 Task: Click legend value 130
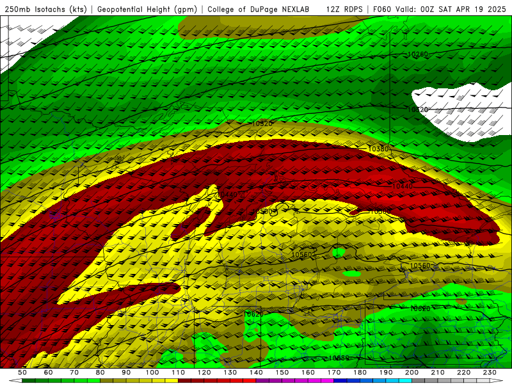pos(230,372)
